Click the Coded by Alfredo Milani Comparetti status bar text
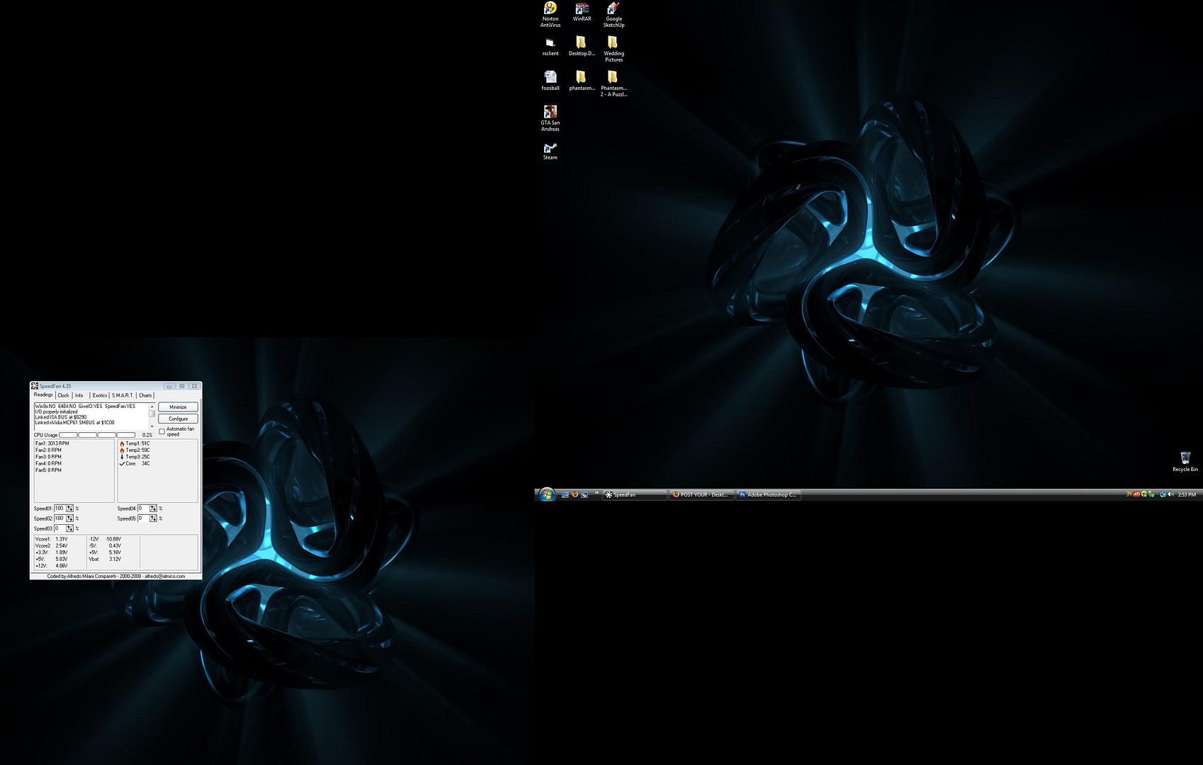The height and width of the screenshot is (765, 1203). click(x=116, y=577)
